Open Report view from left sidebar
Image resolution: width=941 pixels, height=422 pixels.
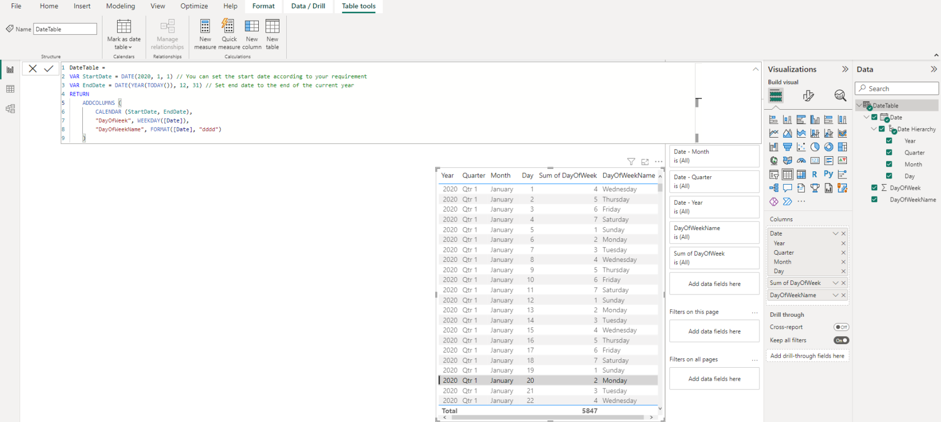pyautogui.click(x=10, y=70)
